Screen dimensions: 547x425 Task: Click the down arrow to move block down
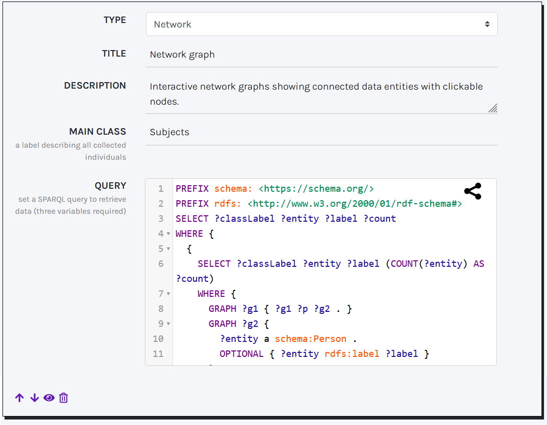pyautogui.click(x=34, y=398)
